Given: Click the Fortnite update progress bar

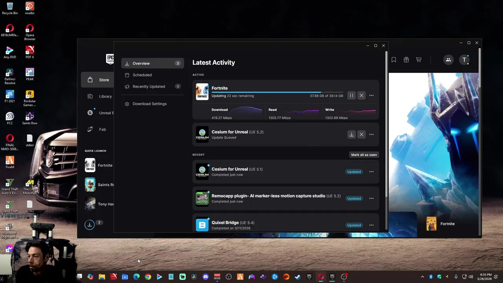Looking at the screenshot, I should (x=277, y=92).
